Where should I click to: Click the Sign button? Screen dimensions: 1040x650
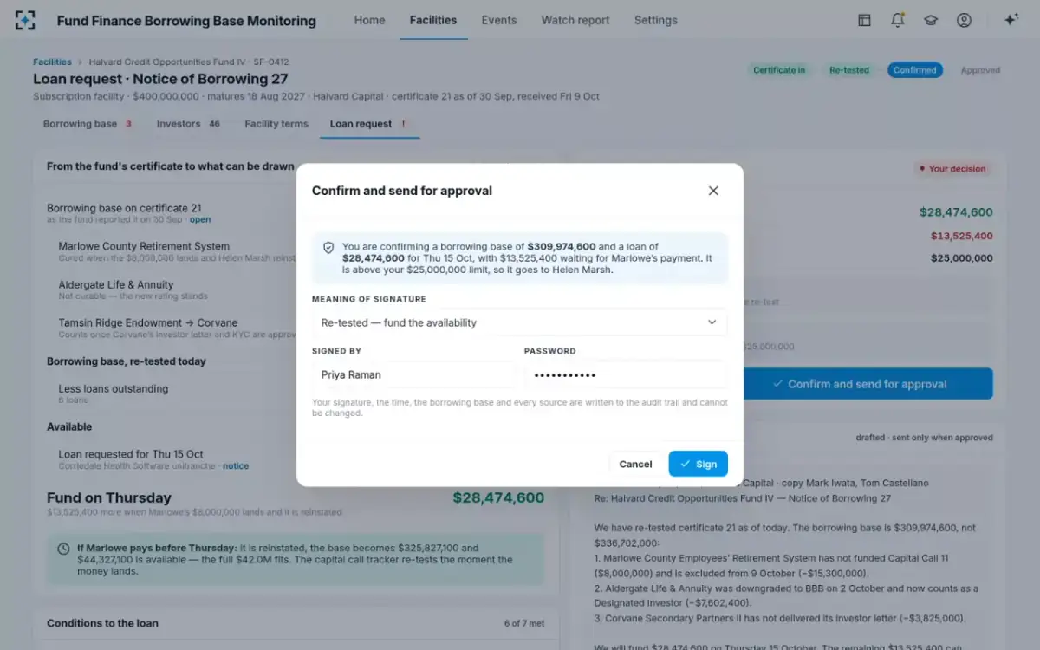click(698, 464)
